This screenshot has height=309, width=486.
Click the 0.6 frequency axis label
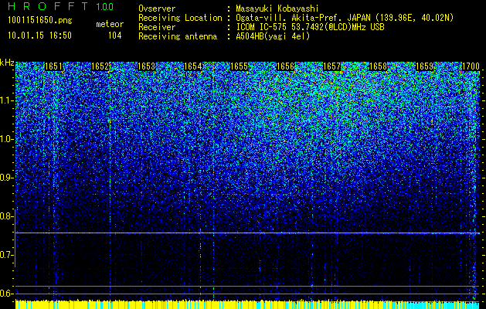[x=5, y=294]
